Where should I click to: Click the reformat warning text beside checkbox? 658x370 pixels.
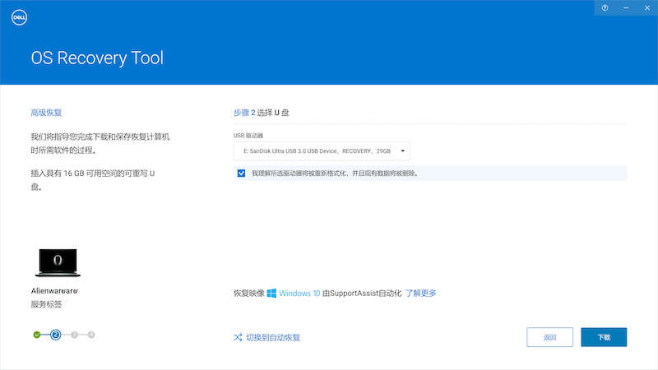[336, 173]
